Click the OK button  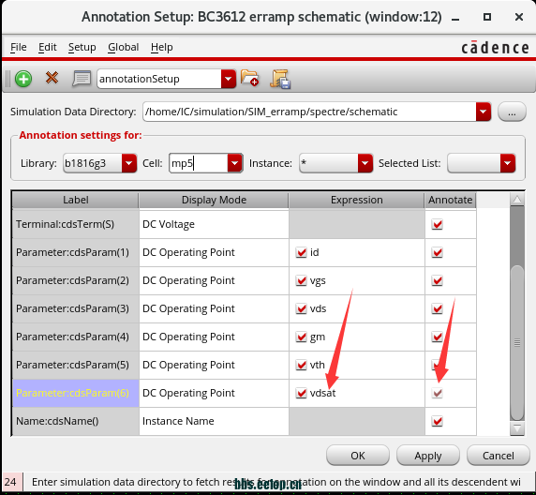358,456
